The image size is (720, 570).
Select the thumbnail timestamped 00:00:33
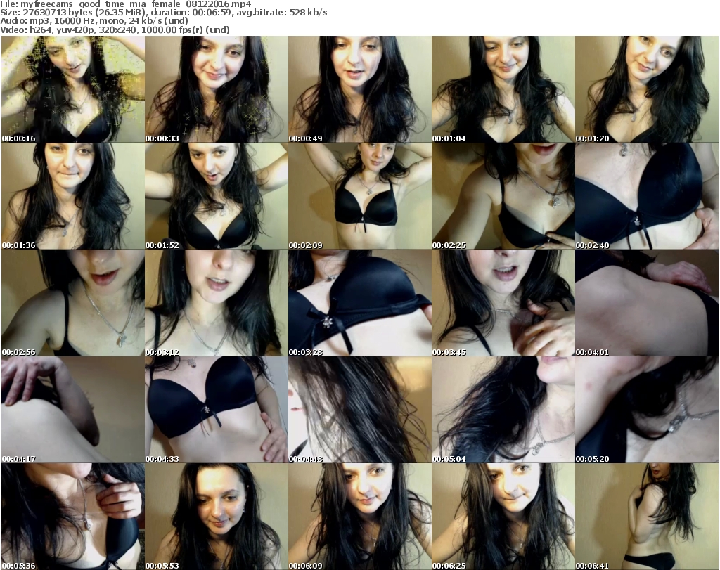(217, 89)
